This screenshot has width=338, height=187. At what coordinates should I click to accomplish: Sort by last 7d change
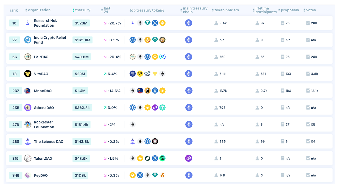pyautogui.click(x=106, y=10)
